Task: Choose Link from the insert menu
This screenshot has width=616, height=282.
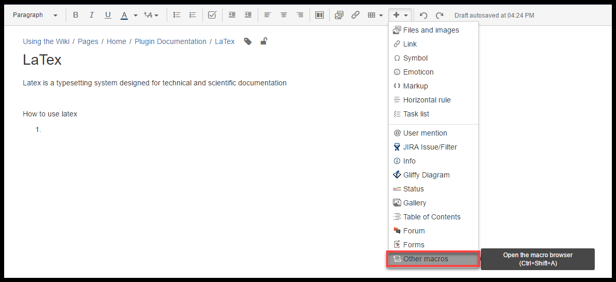Action: (433, 44)
